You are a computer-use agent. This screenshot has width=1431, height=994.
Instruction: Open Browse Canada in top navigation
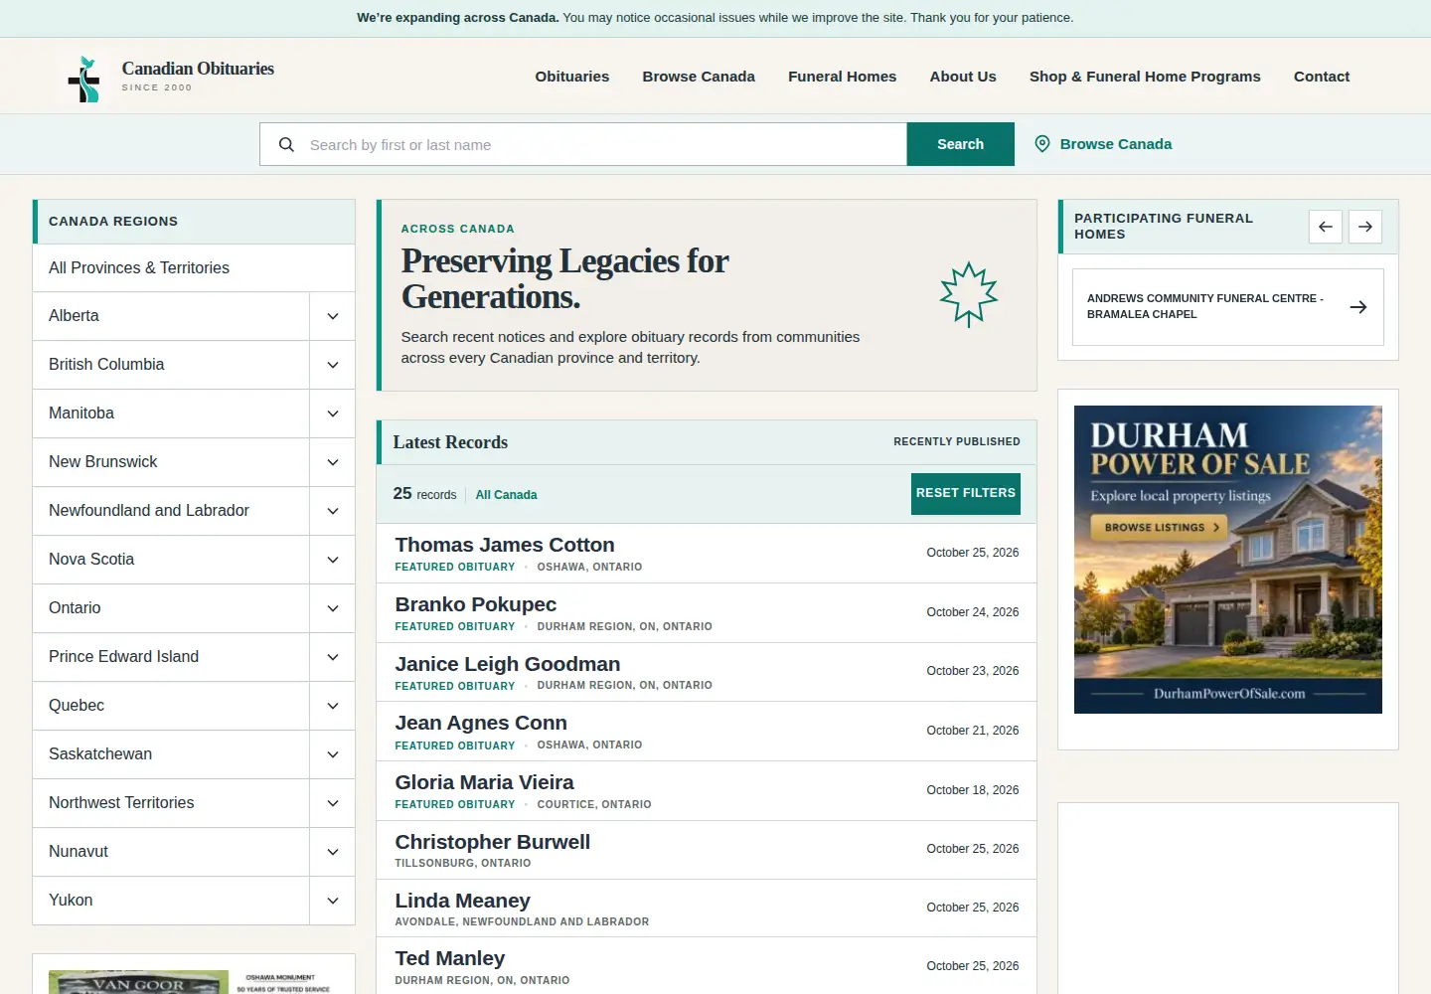(699, 77)
